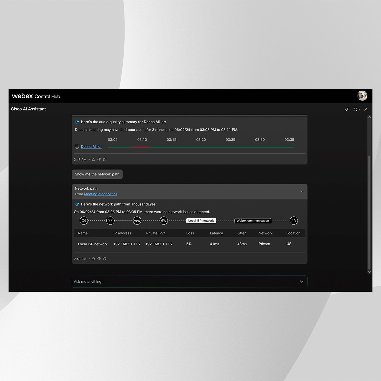Select the Local ISP network node

tap(201, 221)
